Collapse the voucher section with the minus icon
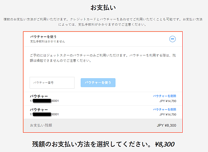The image size is (208, 152). point(172,39)
